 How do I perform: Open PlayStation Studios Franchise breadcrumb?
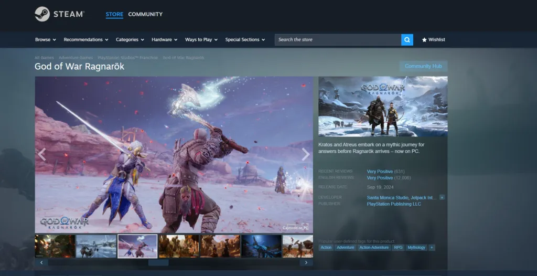[x=128, y=58]
